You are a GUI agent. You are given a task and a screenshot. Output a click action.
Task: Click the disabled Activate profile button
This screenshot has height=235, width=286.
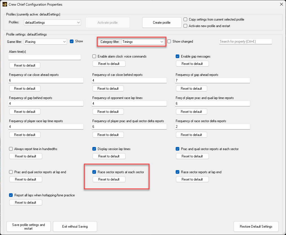pyautogui.click(x=108, y=23)
